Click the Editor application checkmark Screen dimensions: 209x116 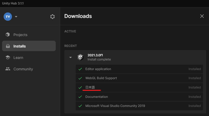coord(80,69)
